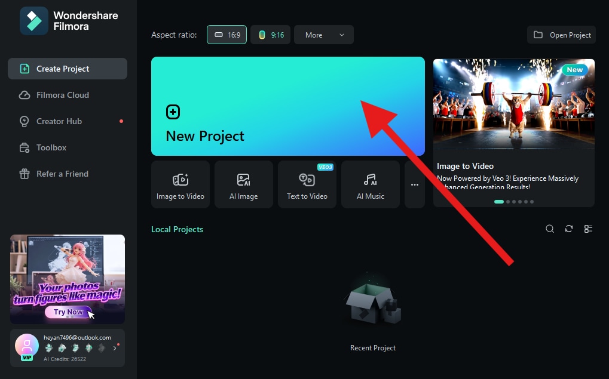Expand account details chevron
Viewport: 609px width, 379px height.
coord(115,349)
